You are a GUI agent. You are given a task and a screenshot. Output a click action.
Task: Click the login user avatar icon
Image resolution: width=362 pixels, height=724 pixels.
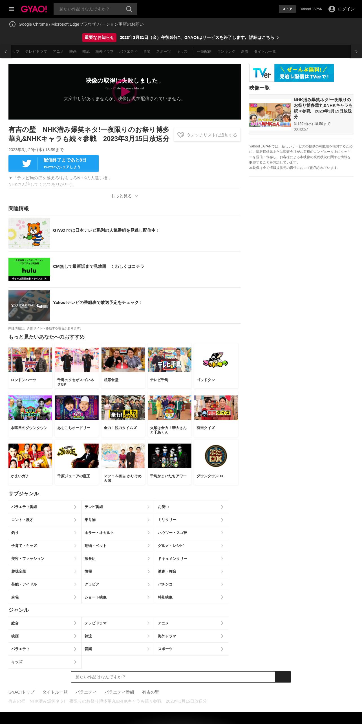[332, 9]
